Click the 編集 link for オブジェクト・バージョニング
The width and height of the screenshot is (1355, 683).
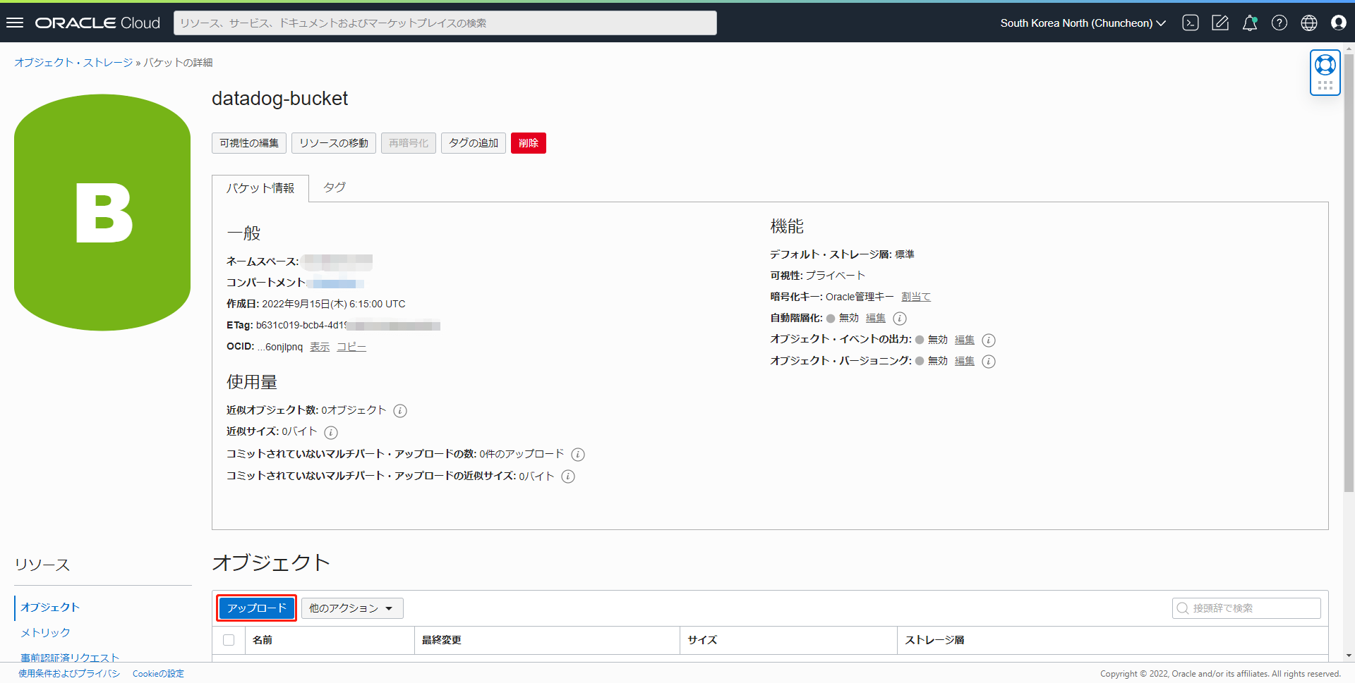(x=964, y=361)
